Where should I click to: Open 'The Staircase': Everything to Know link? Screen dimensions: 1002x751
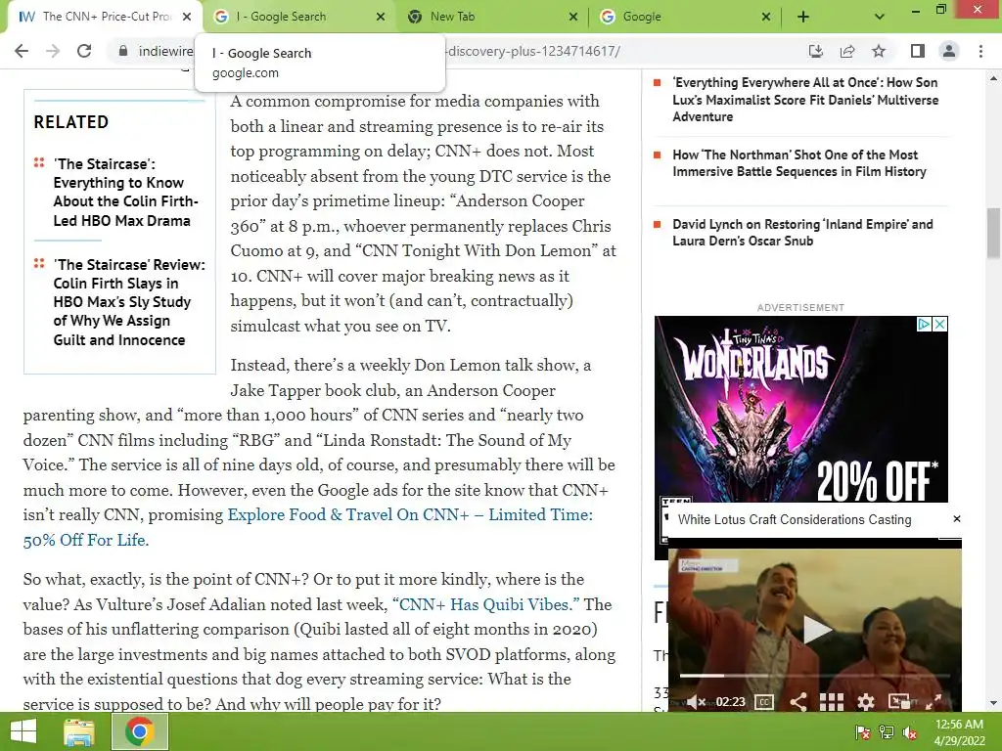[126, 193]
